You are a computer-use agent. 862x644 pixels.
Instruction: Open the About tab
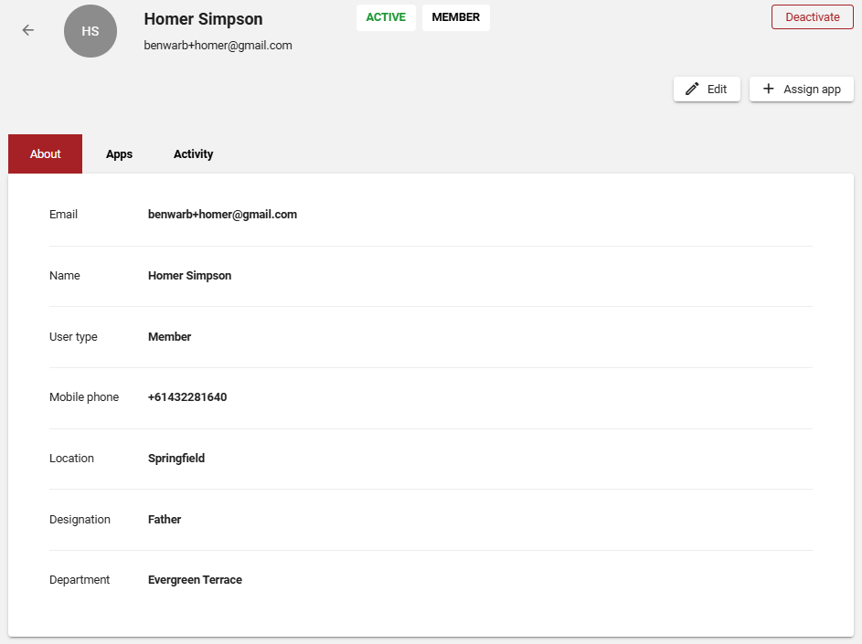coord(45,153)
